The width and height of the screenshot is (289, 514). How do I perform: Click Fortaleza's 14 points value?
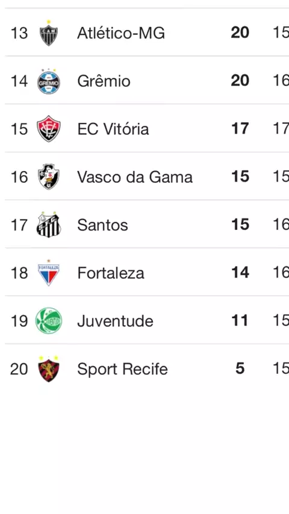[x=240, y=273]
